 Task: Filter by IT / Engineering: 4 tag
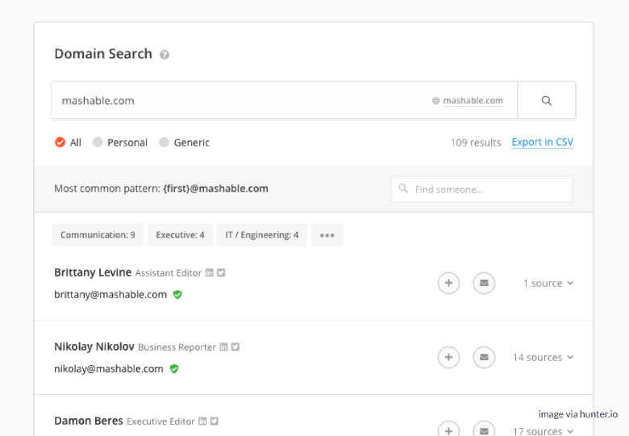[262, 235]
